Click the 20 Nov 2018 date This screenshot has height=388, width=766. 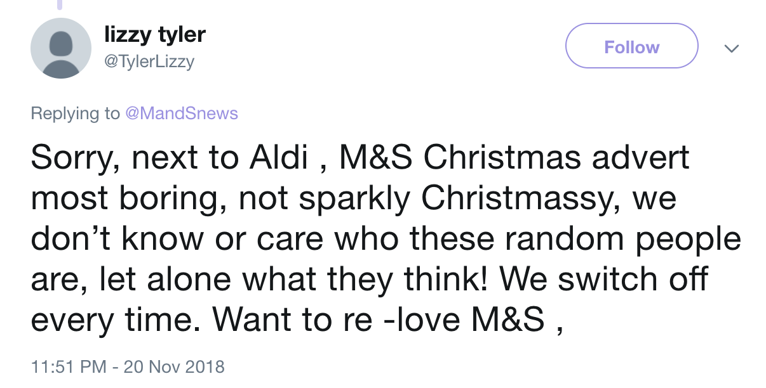click(x=174, y=366)
